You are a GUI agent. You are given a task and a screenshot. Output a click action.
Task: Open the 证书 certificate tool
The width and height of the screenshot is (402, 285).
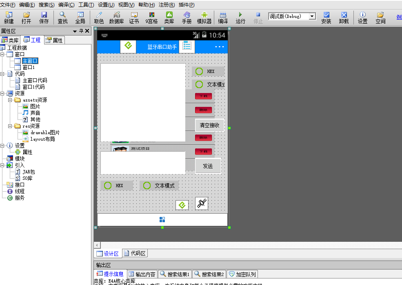(x=134, y=18)
